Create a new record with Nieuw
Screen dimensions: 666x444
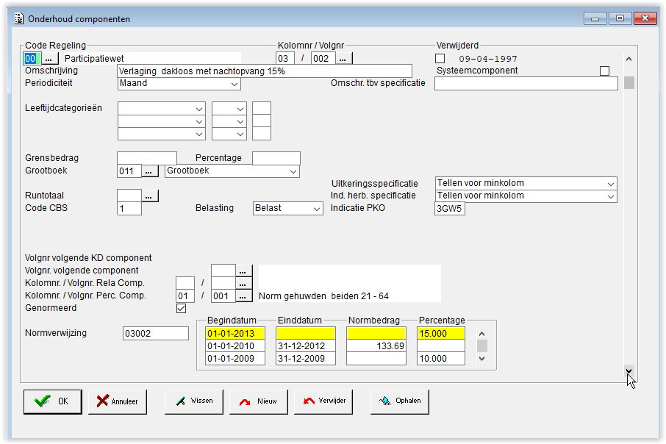(x=258, y=401)
